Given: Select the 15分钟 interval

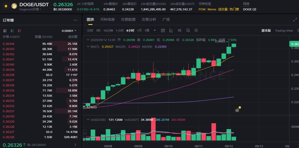Looking at the screenshot, I should [x=108, y=31].
